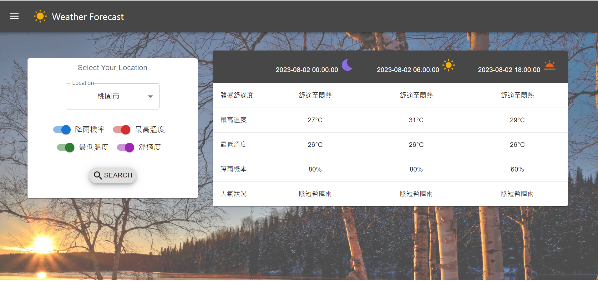The height and width of the screenshot is (281, 598).
Task: Open the Location dropdown showing 桃園市
Action: click(112, 96)
